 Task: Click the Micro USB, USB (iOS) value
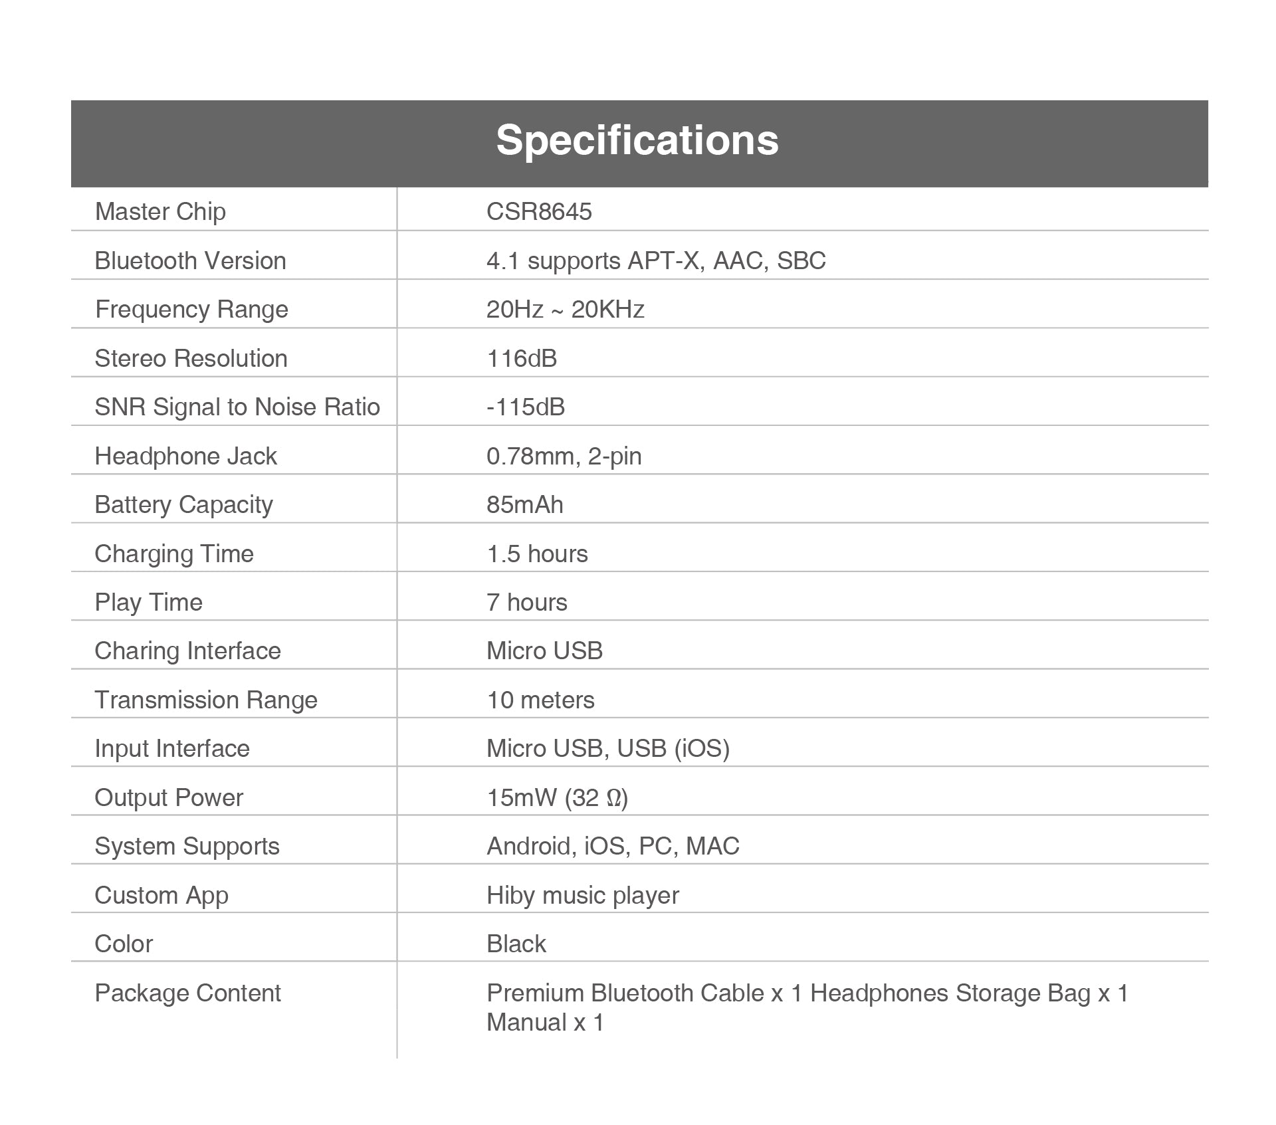(607, 748)
